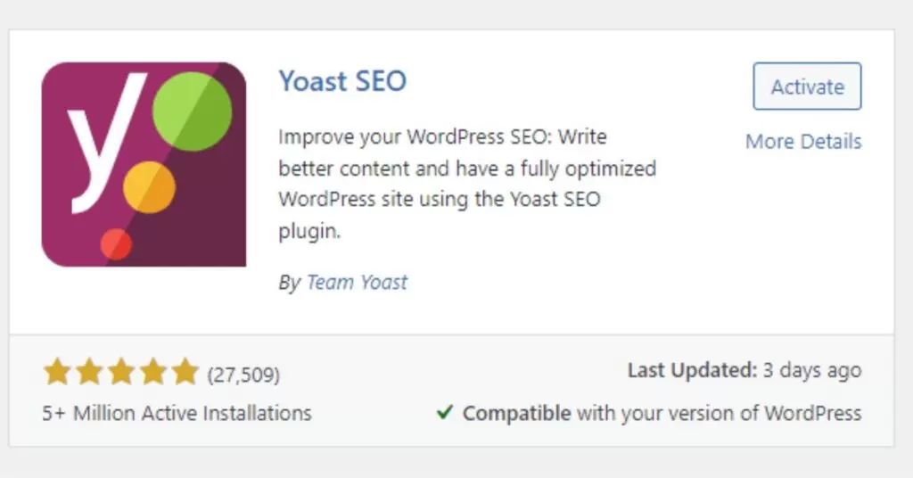913x478 pixels.
Task: Click the plugin description text
Action: click(467, 184)
